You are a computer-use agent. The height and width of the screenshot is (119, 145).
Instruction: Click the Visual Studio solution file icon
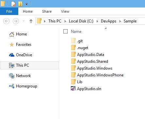[73, 88]
